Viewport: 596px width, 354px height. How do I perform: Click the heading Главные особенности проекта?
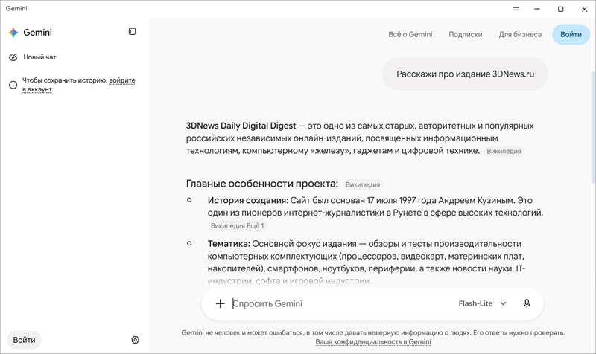262,184
